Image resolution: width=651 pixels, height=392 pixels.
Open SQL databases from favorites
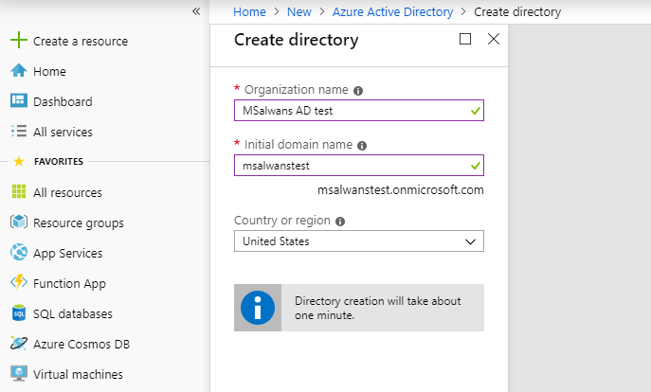pos(73,313)
